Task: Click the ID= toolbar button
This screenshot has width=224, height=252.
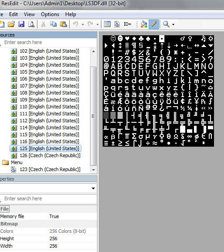Action: (x=127, y=24)
